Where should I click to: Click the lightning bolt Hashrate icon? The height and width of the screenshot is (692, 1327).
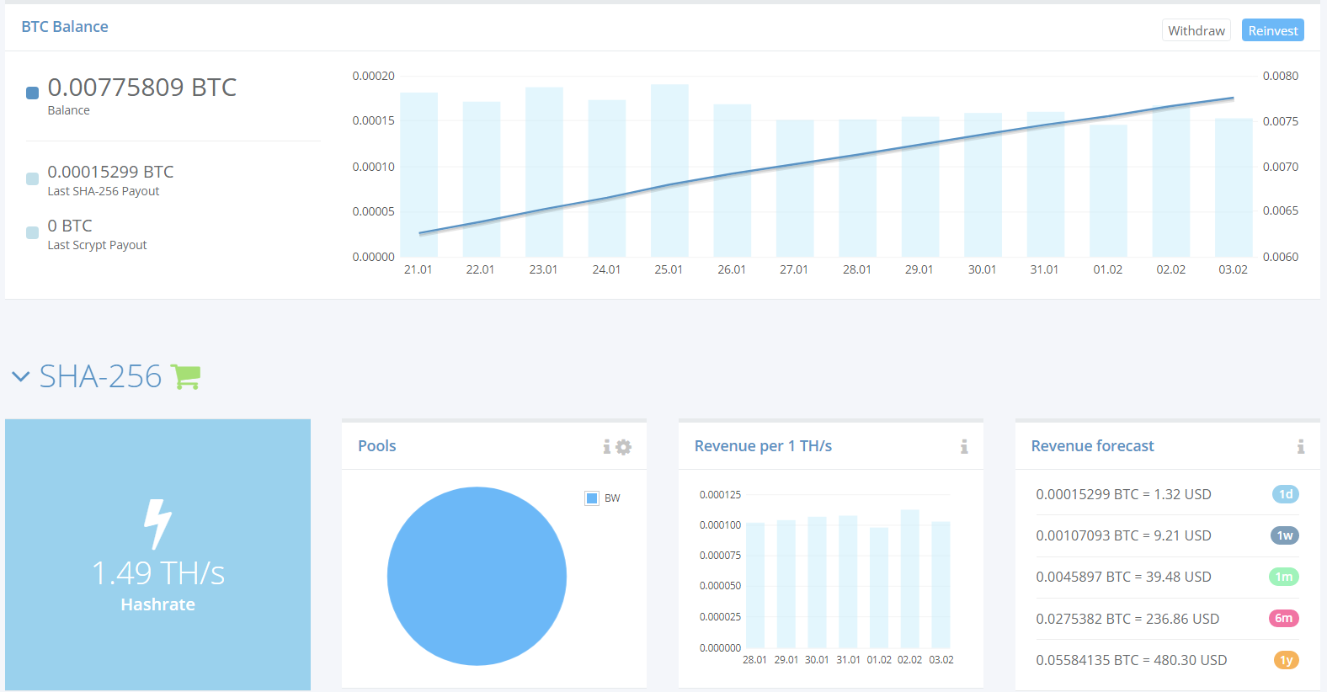point(157,524)
